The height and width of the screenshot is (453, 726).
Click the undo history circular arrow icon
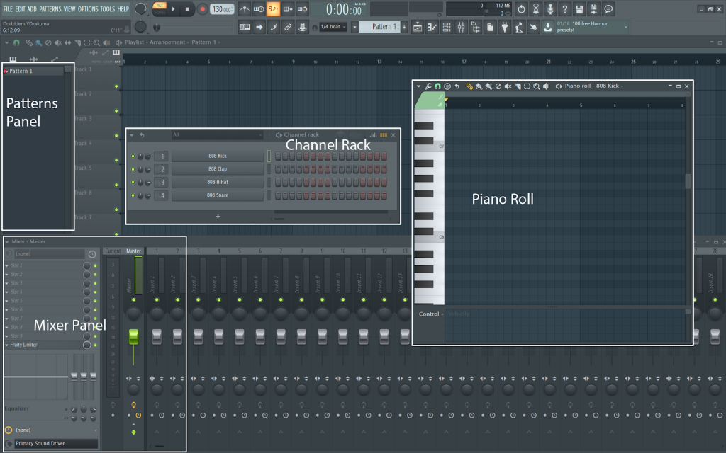(521, 8)
